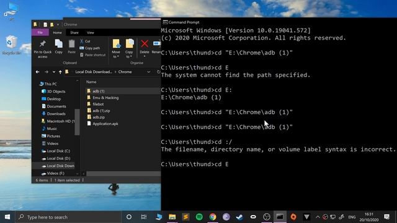397x223 pixels.
Task: Open the File ribbon tab
Action: (40, 32)
